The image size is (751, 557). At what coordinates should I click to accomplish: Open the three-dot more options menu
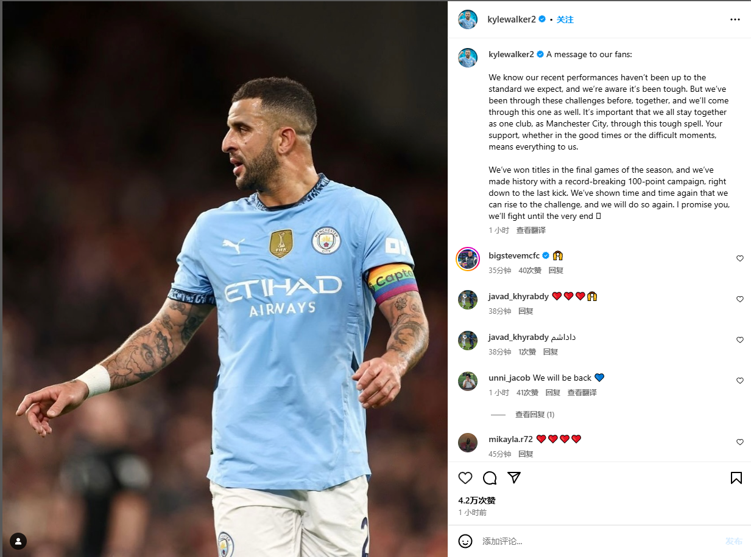[x=735, y=19]
